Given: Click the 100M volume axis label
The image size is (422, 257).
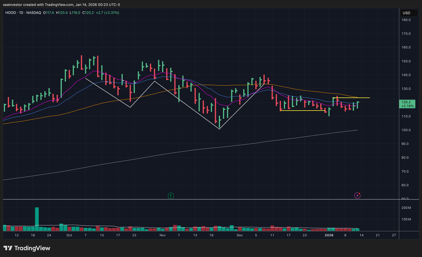Looking at the screenshot, I should 407,219.
